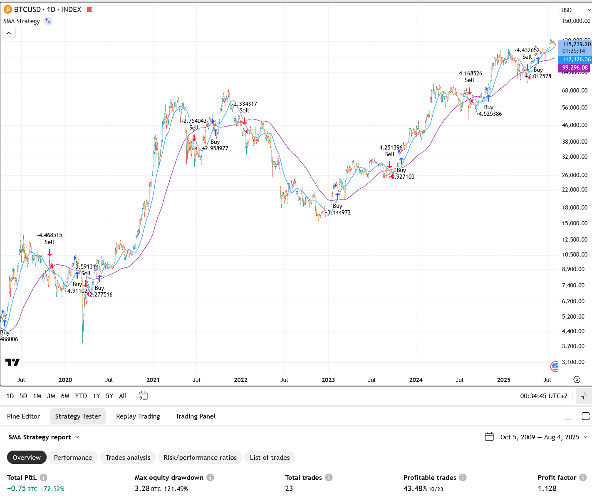Open chart settings gear on time axis
The image size is (592, 496).
[577, 379]
